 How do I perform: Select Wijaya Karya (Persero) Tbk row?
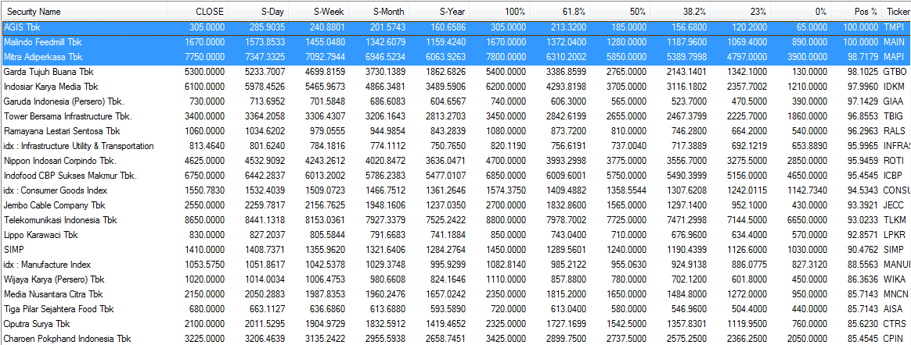(x=455, y=279)
